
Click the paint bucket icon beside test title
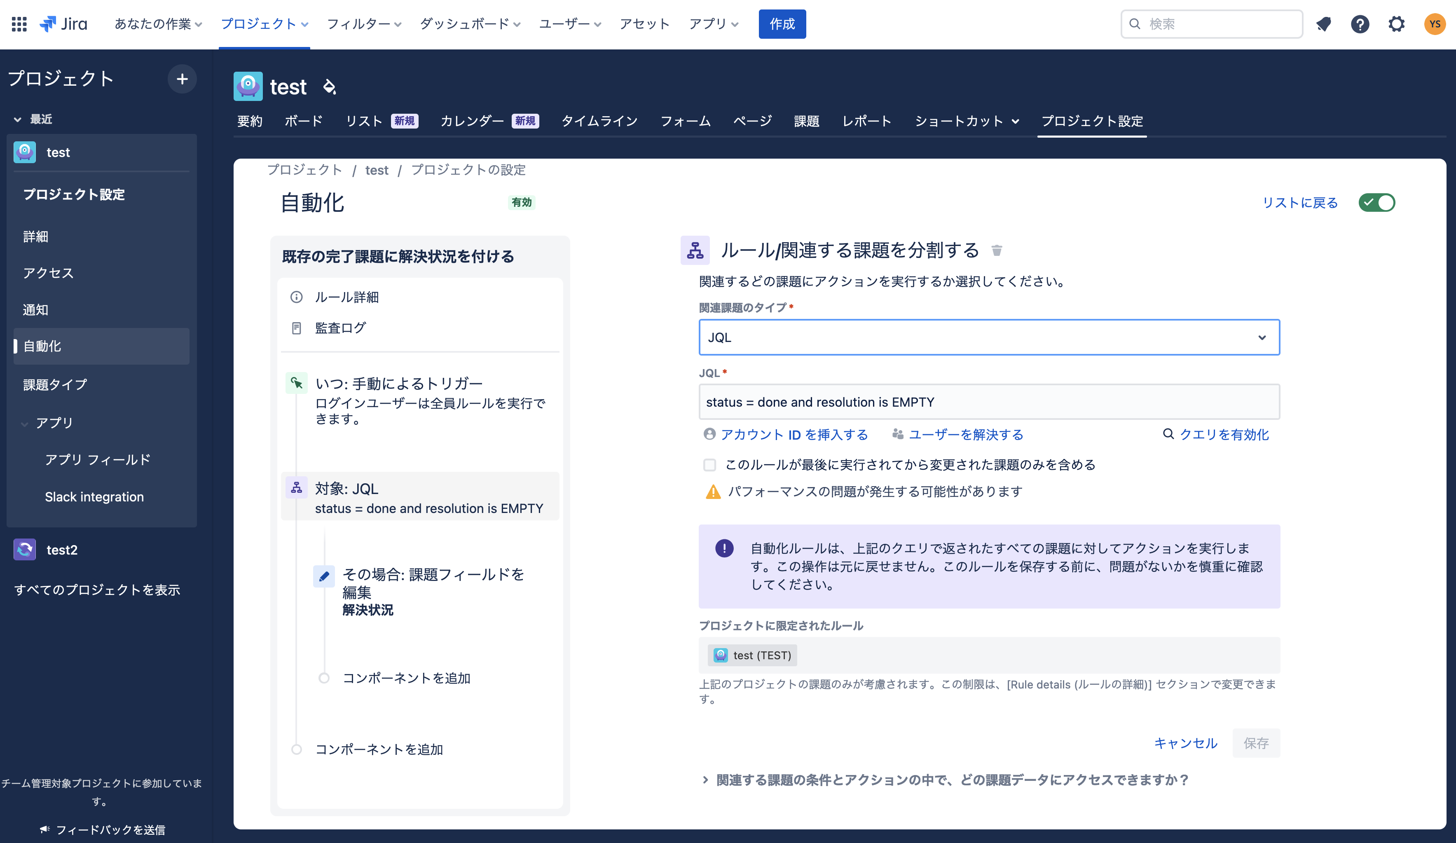pos(329,87)
